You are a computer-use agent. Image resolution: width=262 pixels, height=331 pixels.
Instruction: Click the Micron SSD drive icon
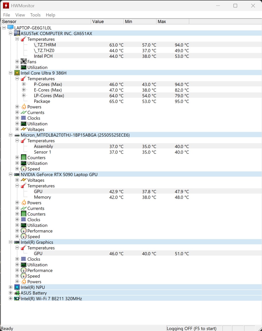coord(17,135)
